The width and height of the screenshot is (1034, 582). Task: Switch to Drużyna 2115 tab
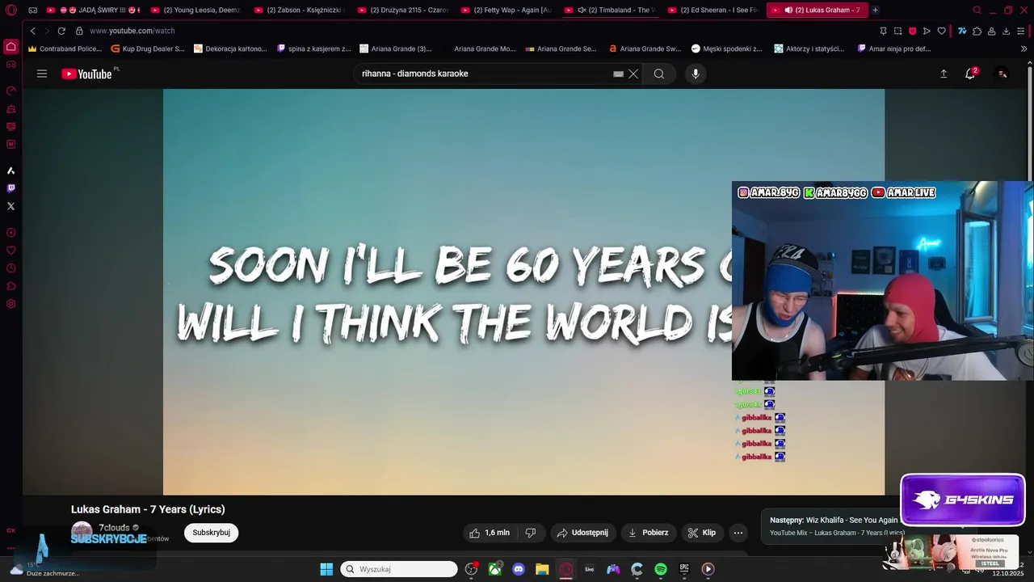403,10
